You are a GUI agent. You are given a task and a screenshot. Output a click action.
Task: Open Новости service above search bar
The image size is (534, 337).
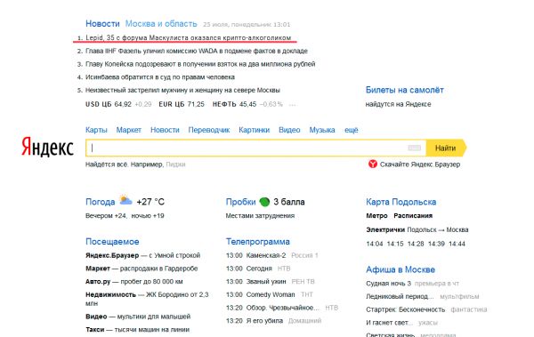pos(165,130)
